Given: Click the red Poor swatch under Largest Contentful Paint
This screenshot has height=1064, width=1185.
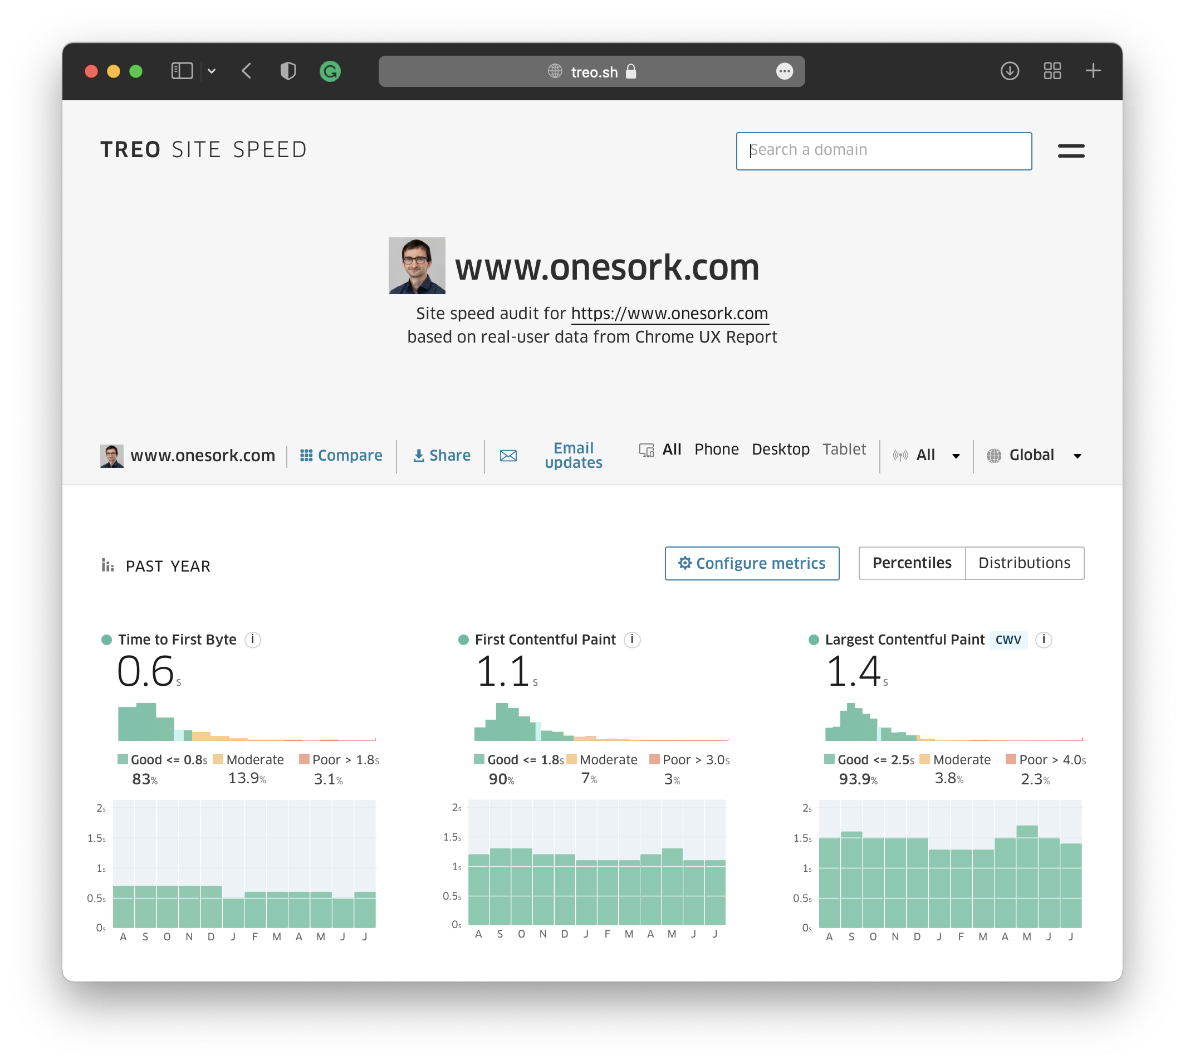Looking at the screenshot, I should point(1010,759).
